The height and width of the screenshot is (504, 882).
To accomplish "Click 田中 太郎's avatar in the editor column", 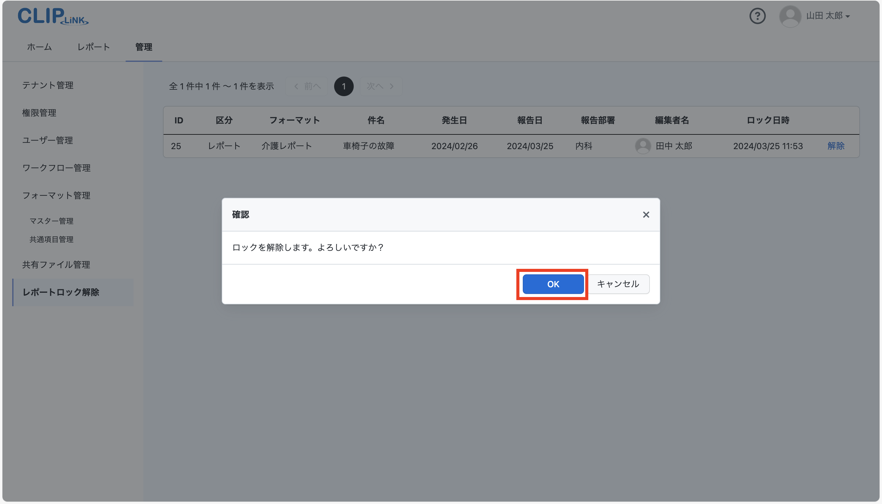I will point(643,146).
